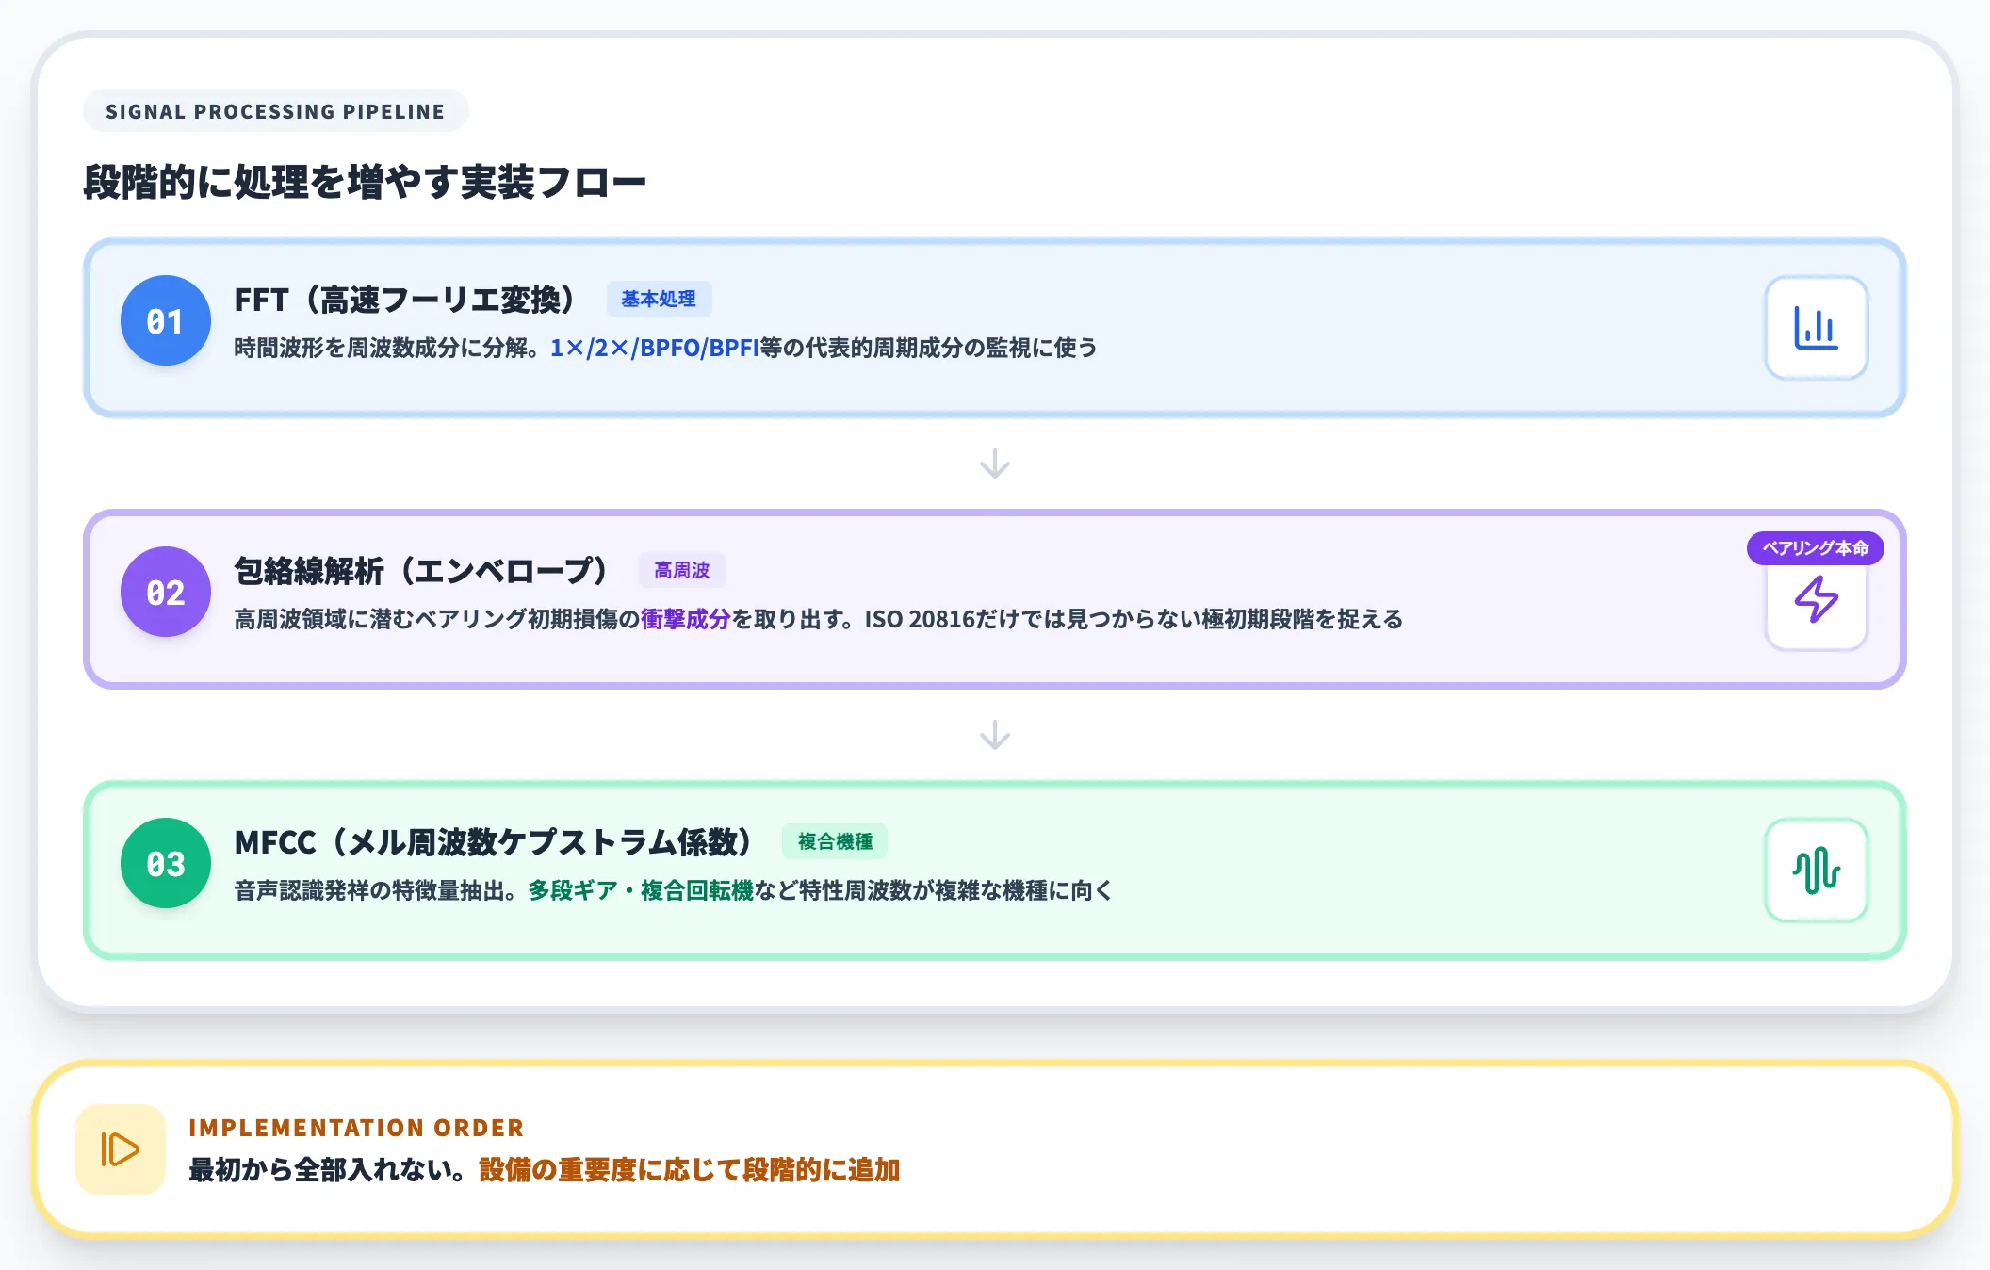Click the text など特性周波数が複雑な機種に向く
The image size is (1990, 1270).
(934, 890)
